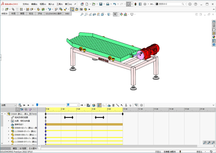Toggle Filter Driving filter icon
The height and width of the screenshot is (153, 216).
[x=26, y=110]
